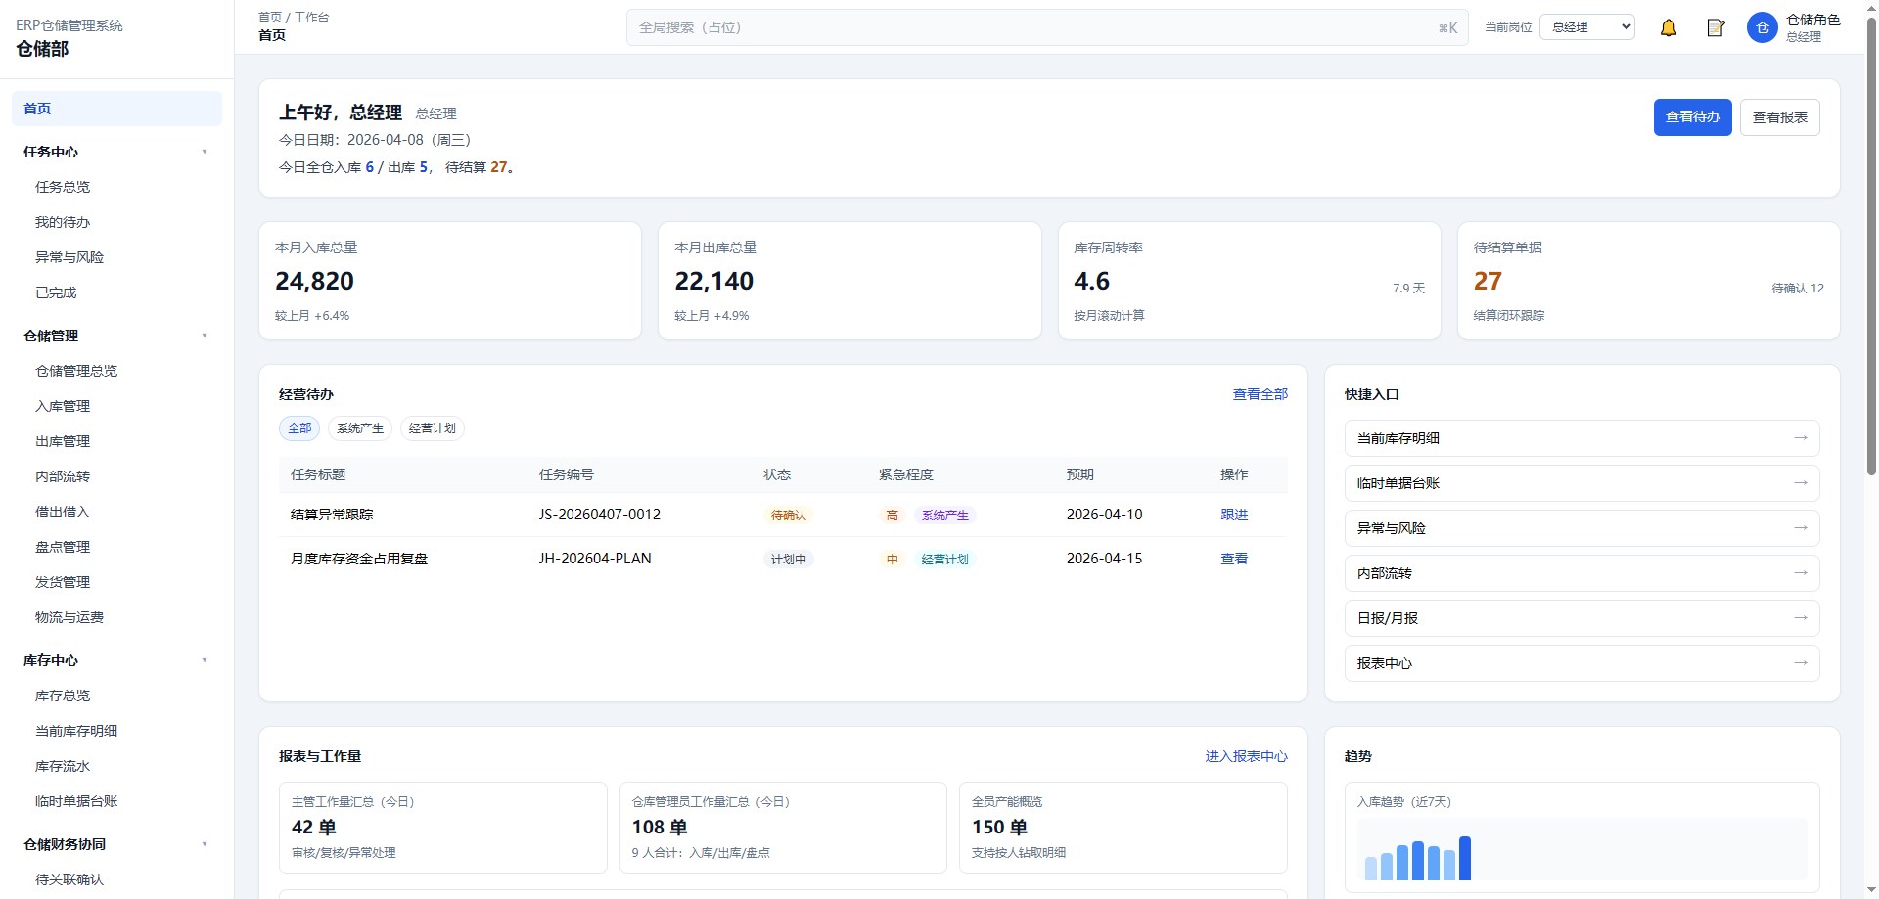
Task: Click arrow icon on 当前库存明细 shortcut
Action: pyautogui.click(x=1800, y=438)
